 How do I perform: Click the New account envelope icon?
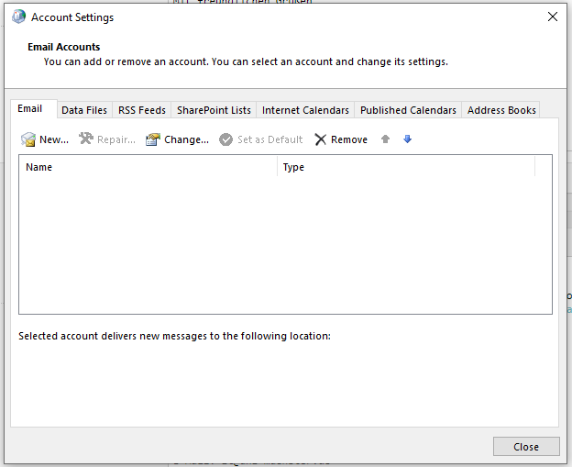pyautogui.click(x=28, y=139)
